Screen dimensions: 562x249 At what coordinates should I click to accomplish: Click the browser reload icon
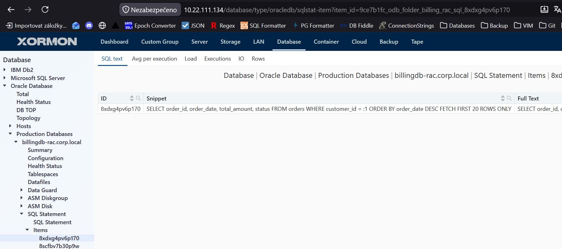click(45, 9)
